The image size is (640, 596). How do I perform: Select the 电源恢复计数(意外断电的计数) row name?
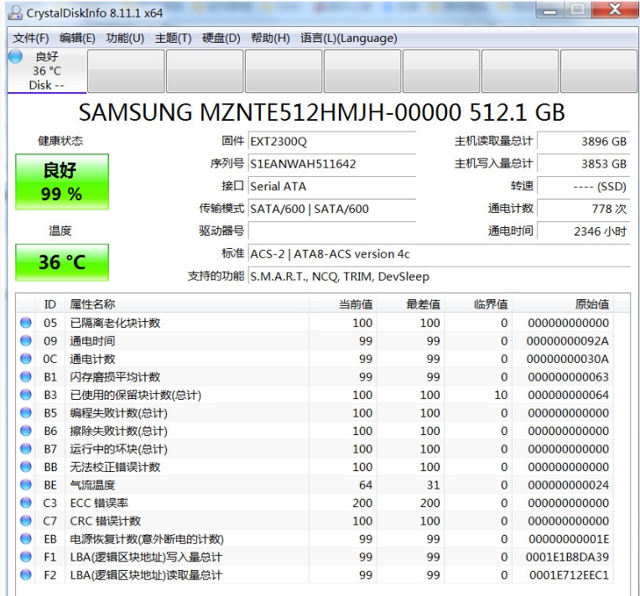click(x=147, y=539)
